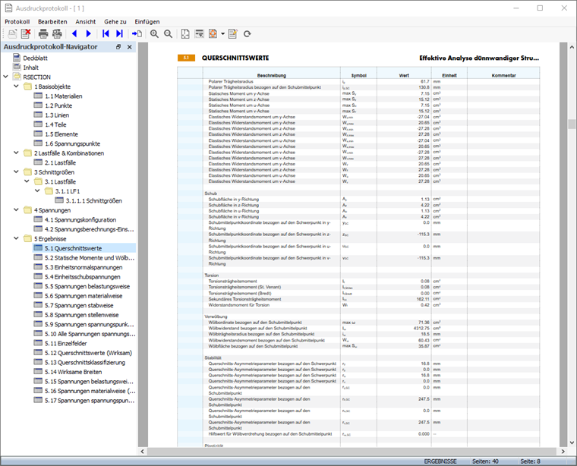Select 1.3 Linien tree entry
The width and height of the screenshot is (577, 466).
tap(57, 115)
